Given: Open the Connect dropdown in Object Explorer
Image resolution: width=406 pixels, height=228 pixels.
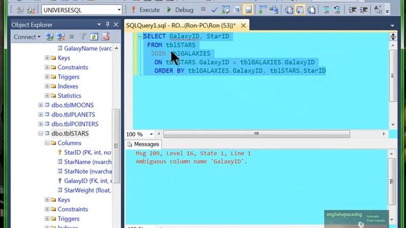Looking at the screenshot, I should pyautogui.click(x=27, y=37).
